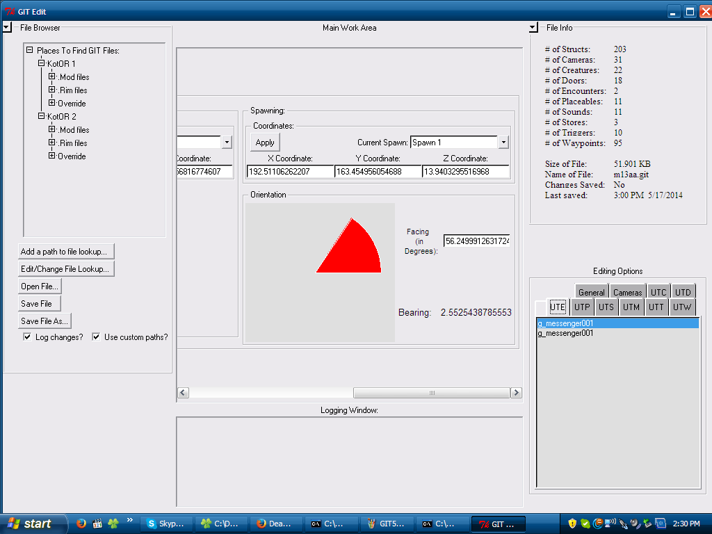712x534 pixels.
Task: Open the Current Spawn dropdown
Action: [503, 143]
